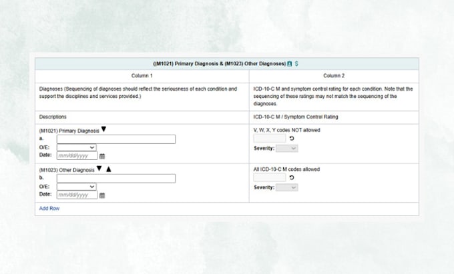Screen dimensions: 454x274
Task: Open calendar picker for Primary Diagnosis date
Action: point(102,156)
